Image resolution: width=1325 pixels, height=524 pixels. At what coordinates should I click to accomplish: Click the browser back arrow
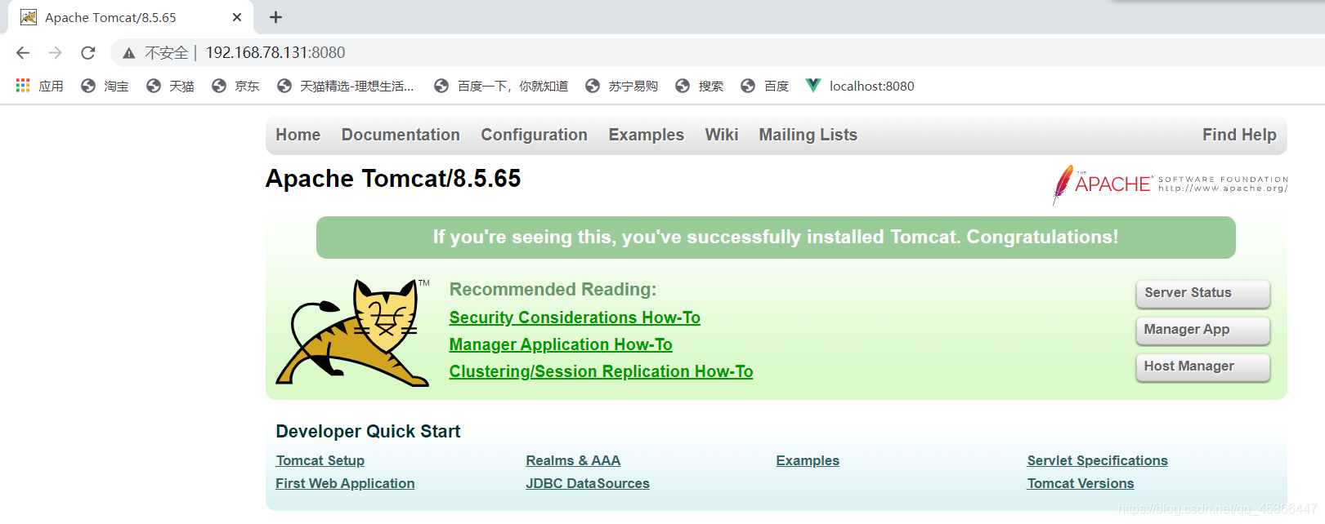pos(23,53)
